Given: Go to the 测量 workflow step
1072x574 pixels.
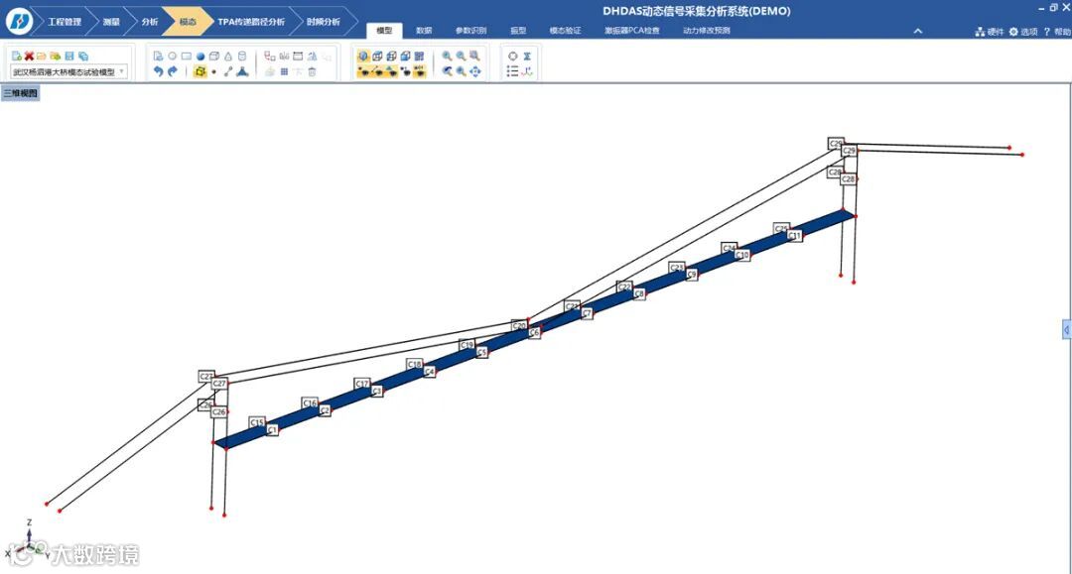Looking at the screenshot, I should point(111,22).
